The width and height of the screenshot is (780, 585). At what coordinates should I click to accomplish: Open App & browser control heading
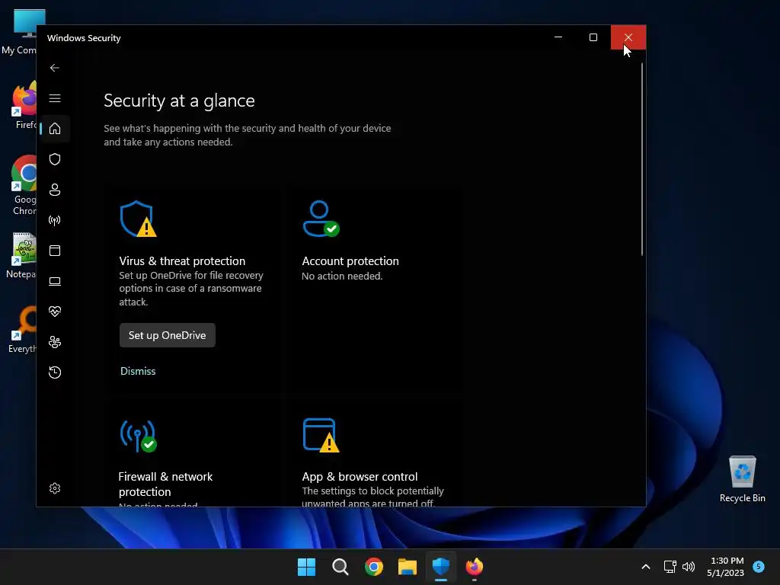tap(360, 477)
